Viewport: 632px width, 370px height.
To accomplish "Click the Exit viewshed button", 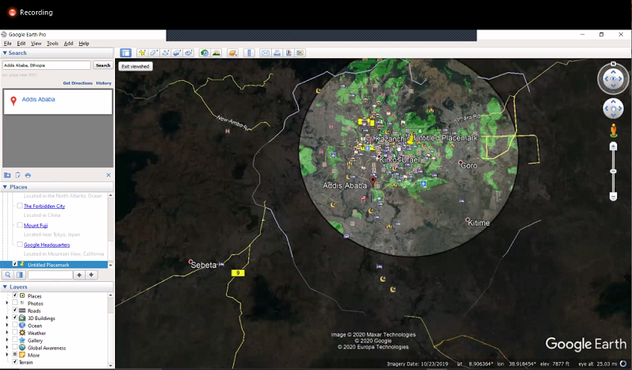I will tap(136, 67).
